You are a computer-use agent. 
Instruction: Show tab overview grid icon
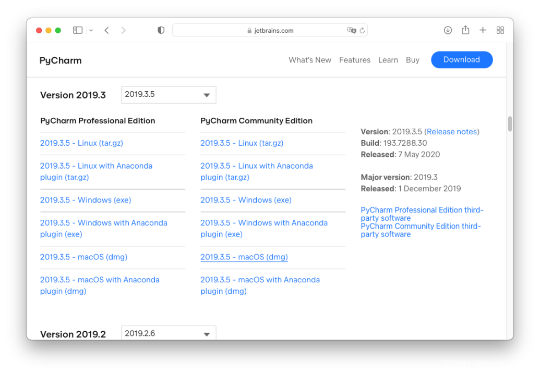click(500, 30)
